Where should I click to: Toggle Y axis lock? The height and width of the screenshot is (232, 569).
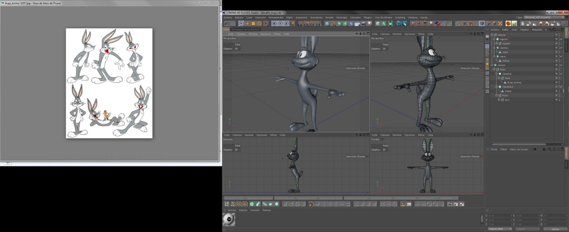coord(280,23)
